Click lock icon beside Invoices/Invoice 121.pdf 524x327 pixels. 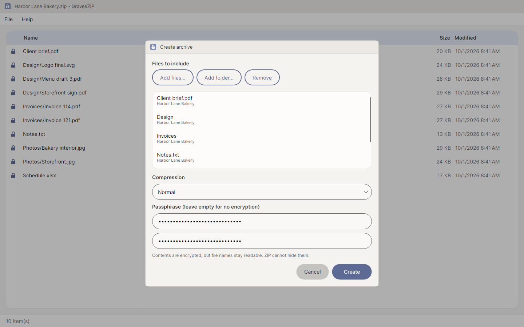coord(13,120)
